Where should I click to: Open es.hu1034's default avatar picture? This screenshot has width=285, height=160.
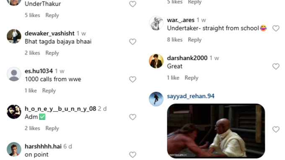[14, 74]
